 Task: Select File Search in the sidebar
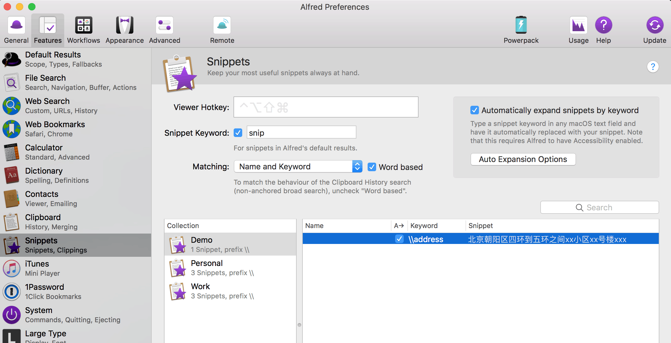76,83
